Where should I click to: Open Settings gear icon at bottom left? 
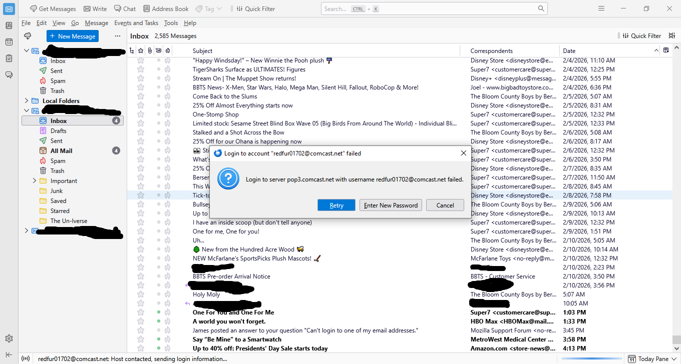[x=9, y=338]
